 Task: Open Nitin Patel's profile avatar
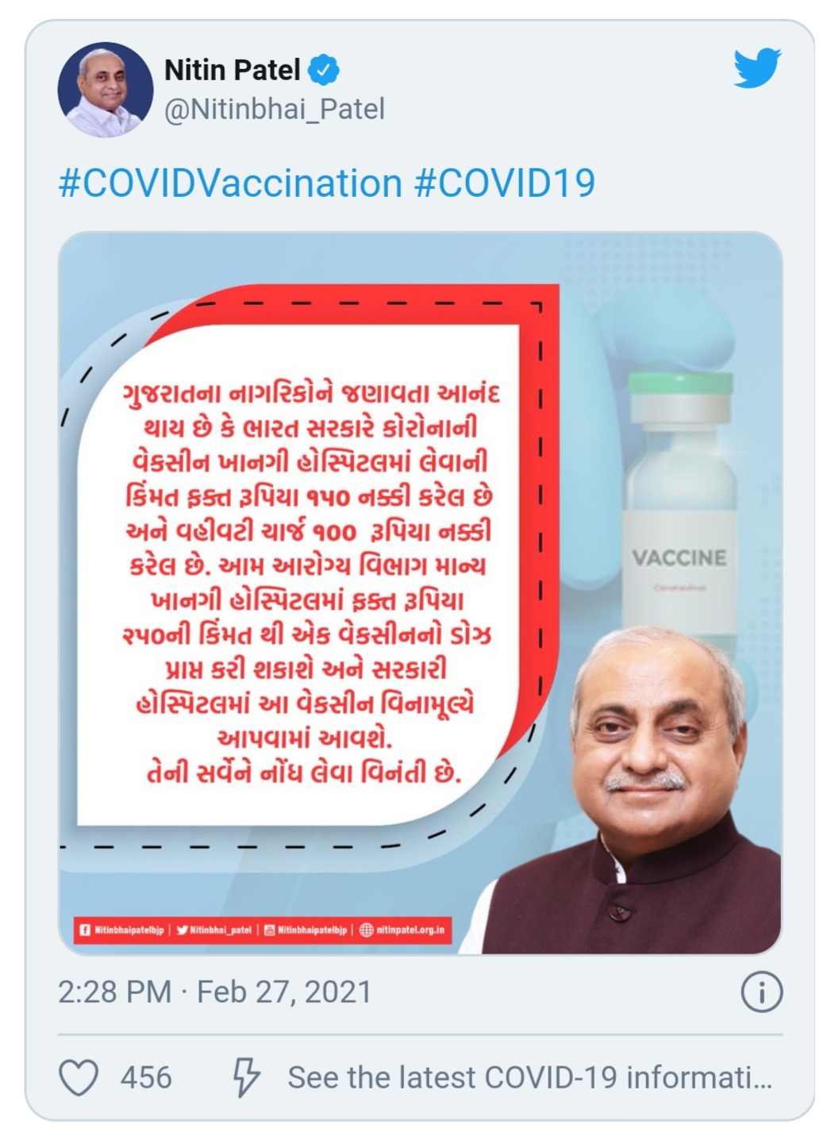click(x=106, y=89)
